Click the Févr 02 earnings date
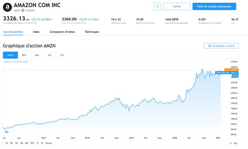Image resolution: width=248 pixels, height=149 pixels. pyautogui.click(x=116, y=19)
